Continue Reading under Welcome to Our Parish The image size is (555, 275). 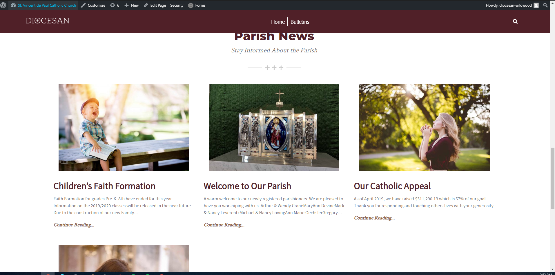pyautogui.click(x=224, y=225)
